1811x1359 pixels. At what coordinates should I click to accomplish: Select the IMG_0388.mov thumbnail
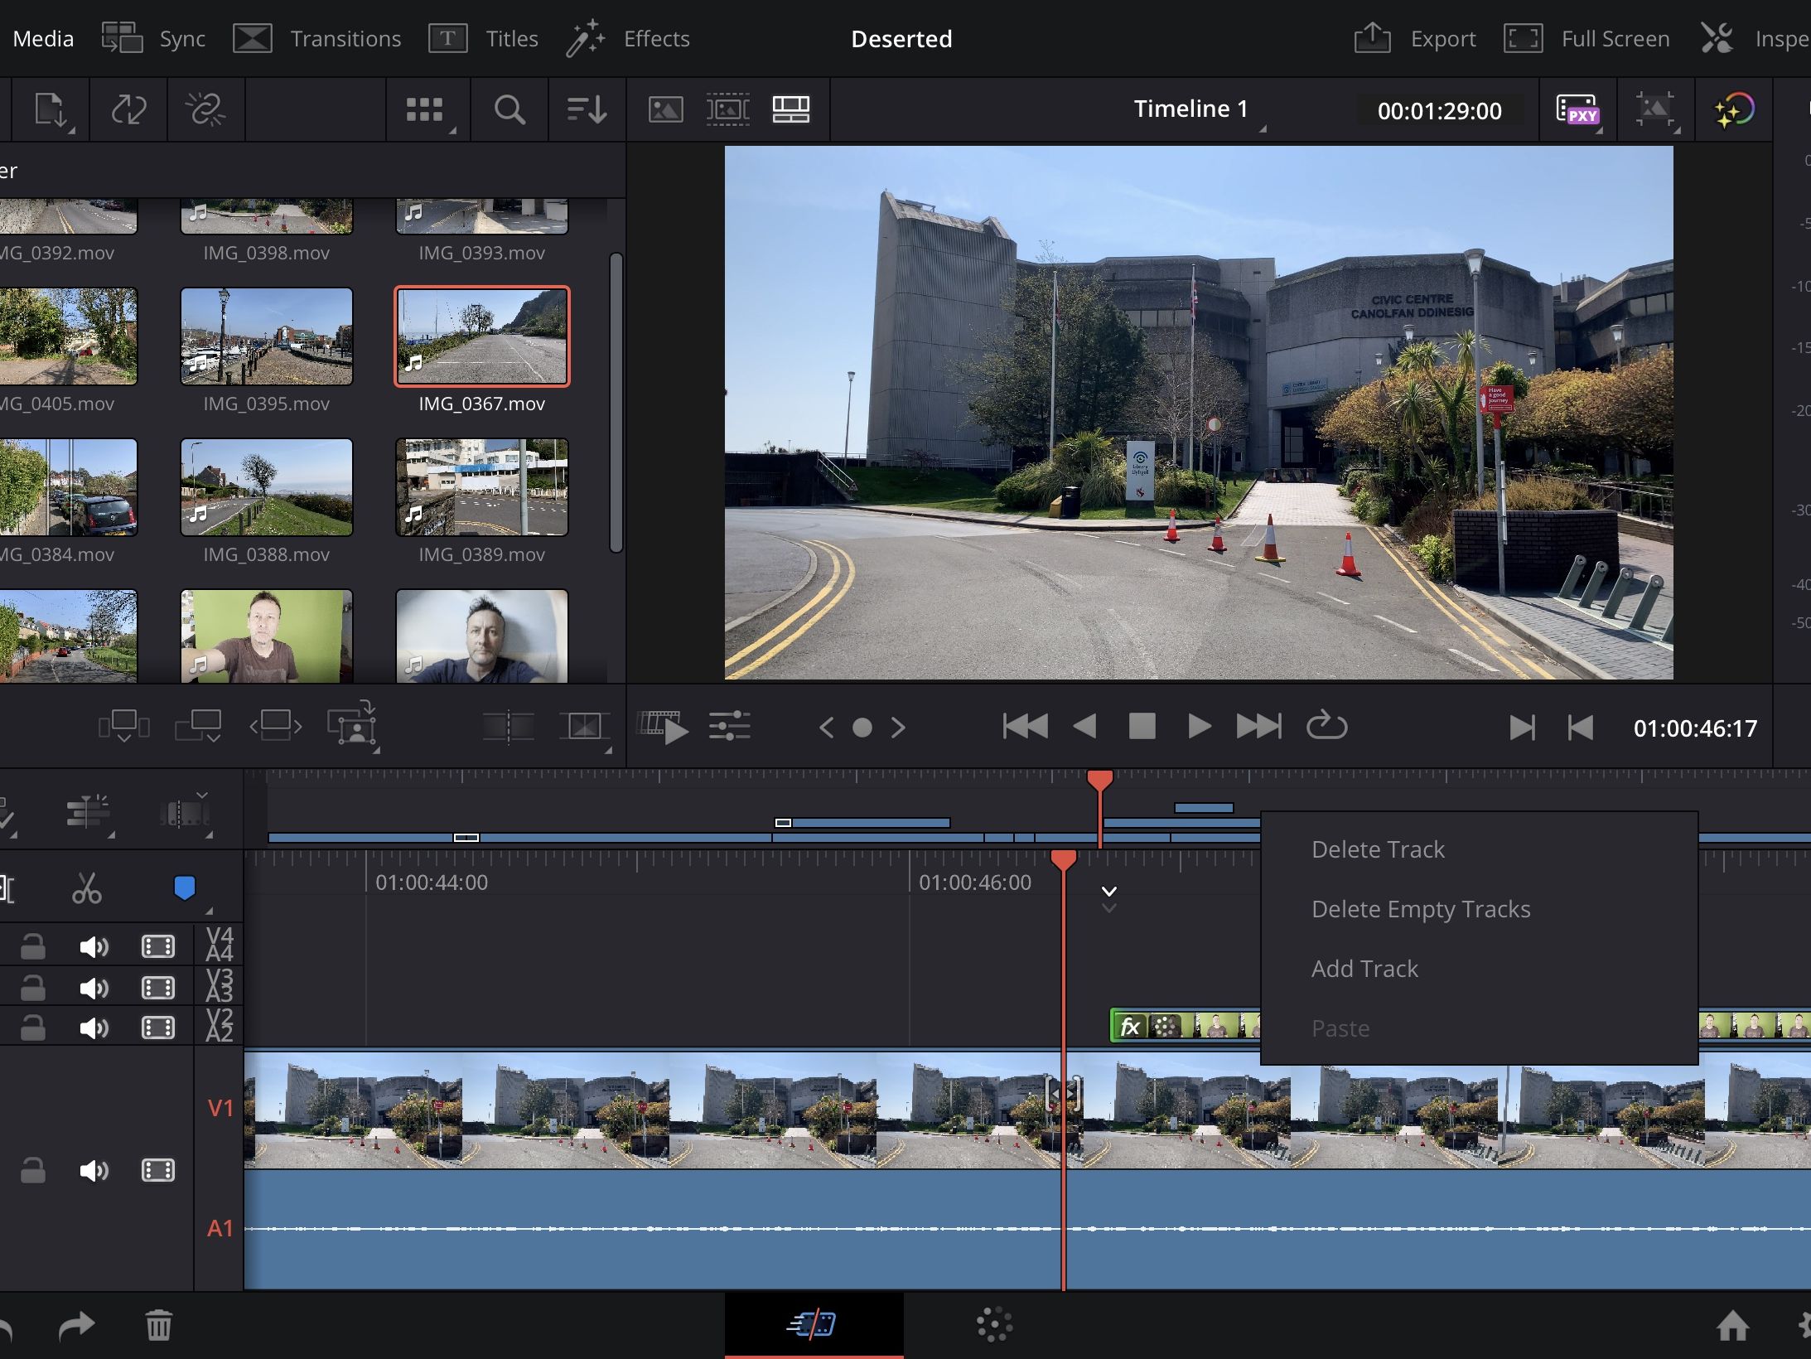click(x=266, y=487)
